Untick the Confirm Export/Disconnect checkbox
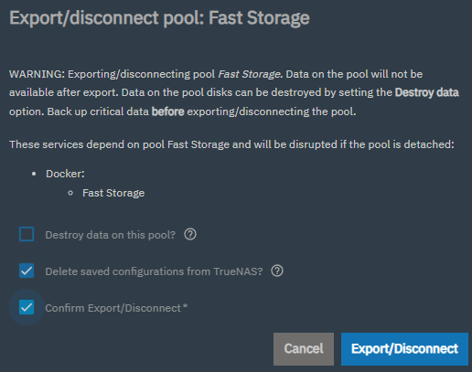Image resolution: width=472 pixels, height=372 pixels. pos(27,307)
